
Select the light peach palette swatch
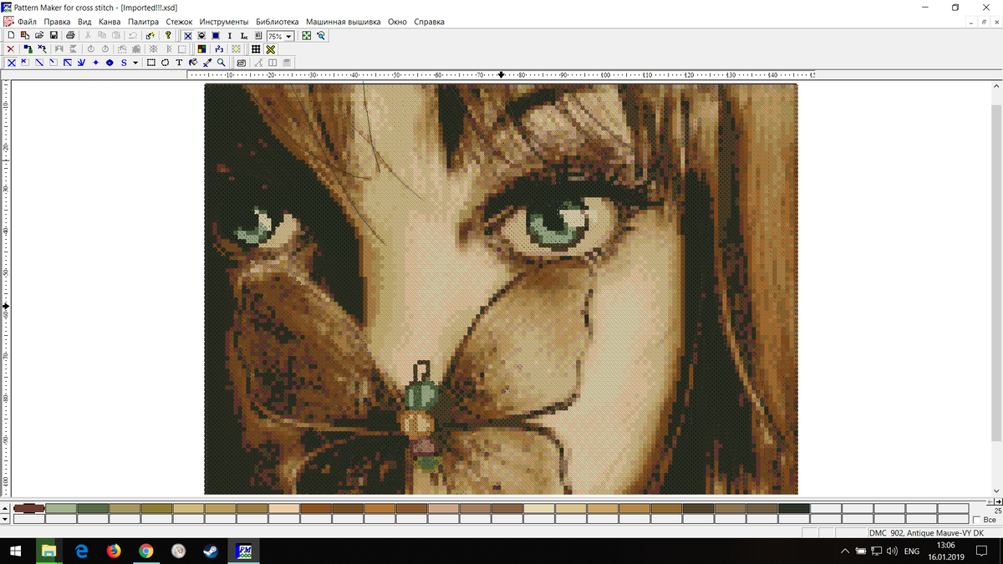pos(284,508)
